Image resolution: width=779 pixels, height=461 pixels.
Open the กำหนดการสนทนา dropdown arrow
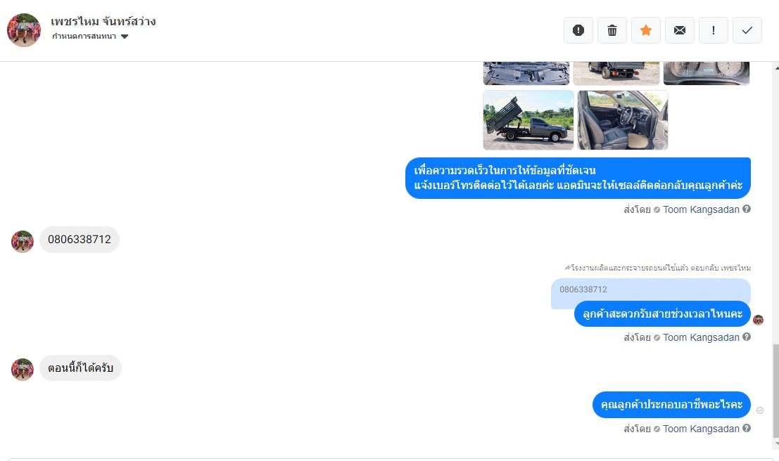(125, 37)
